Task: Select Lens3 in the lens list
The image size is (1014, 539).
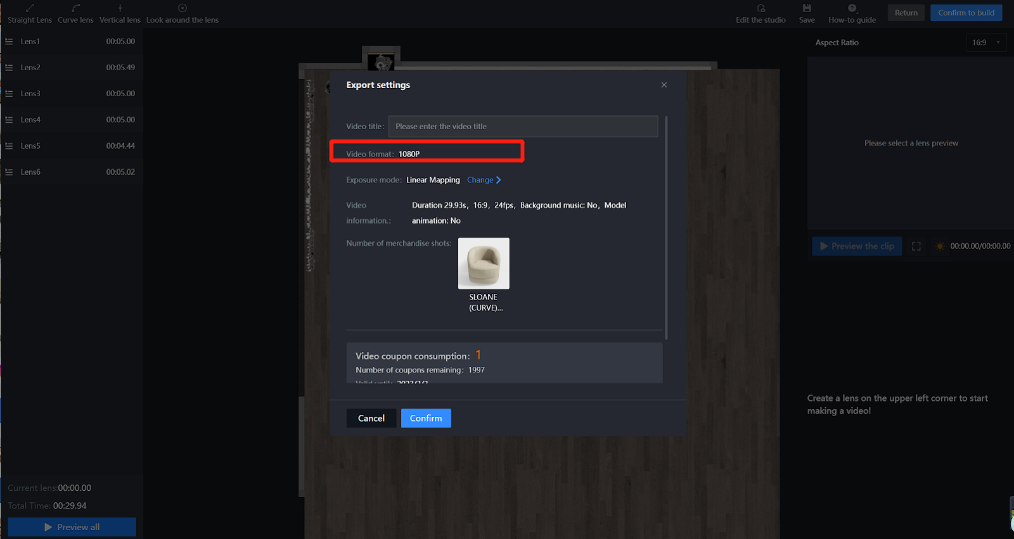Action: [x=72, y=93]
